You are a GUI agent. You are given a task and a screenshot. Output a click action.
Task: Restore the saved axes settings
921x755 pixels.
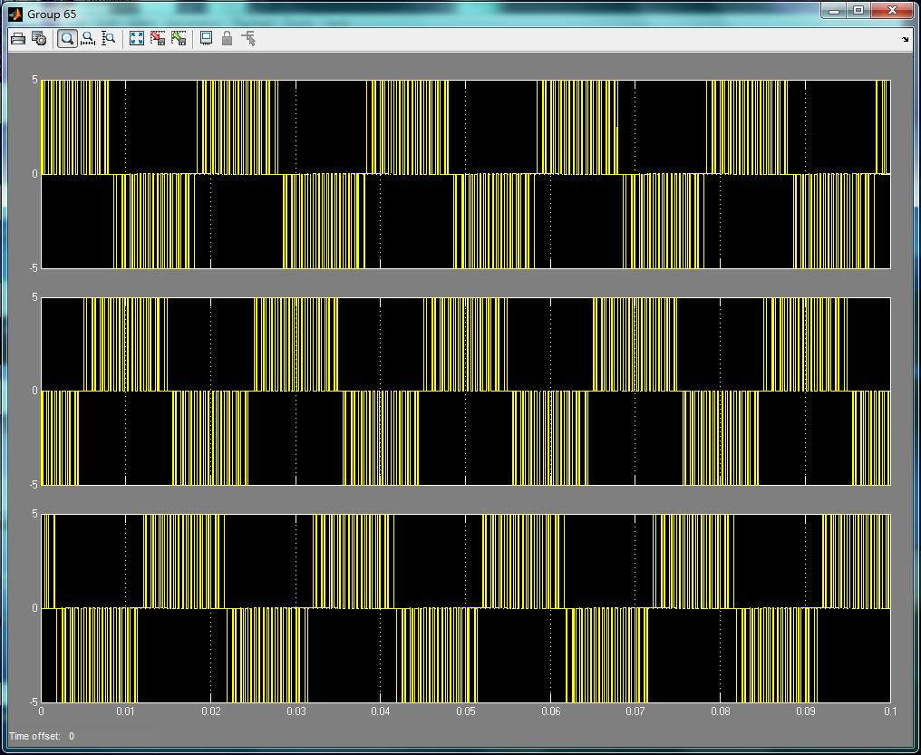pyautogui.click(x=179, y=38)
